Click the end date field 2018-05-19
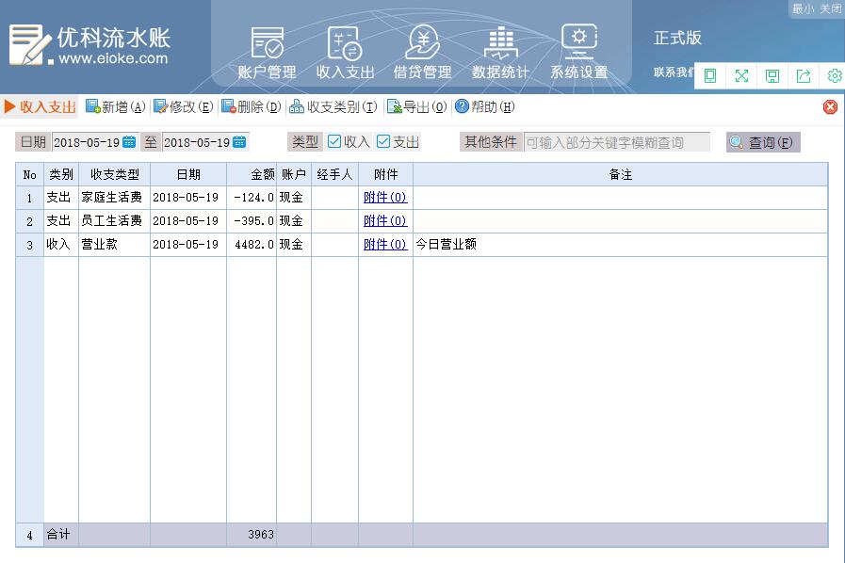Viewport: 845px width, 563px height. [x=197, y=142]
